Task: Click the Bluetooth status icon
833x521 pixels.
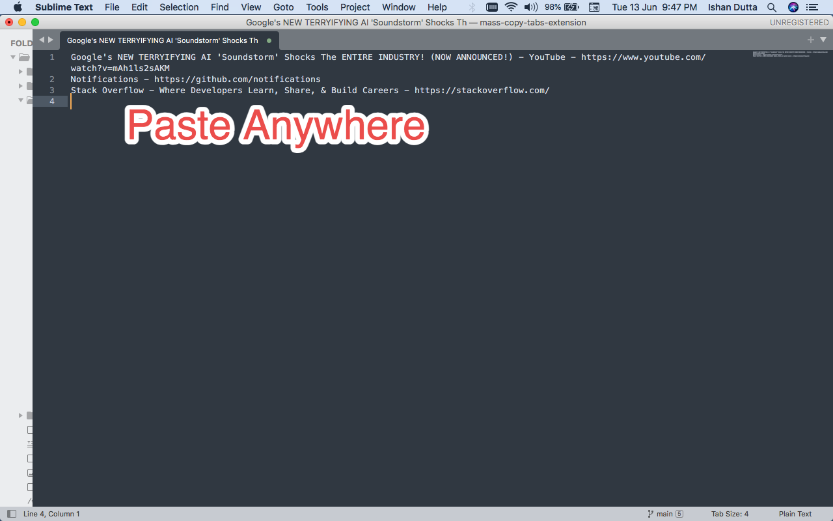Action: 472,7
